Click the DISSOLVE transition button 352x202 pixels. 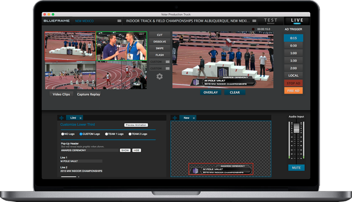(x=159, y=42)
